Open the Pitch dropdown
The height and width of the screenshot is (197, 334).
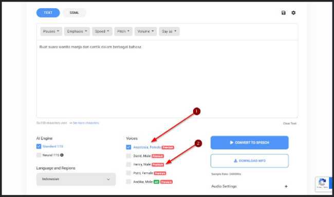[123, 31]
